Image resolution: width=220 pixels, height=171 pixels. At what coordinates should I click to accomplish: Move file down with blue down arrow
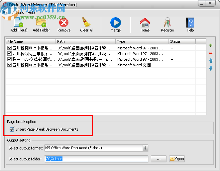pyautogui.click(x=211, y=68)
